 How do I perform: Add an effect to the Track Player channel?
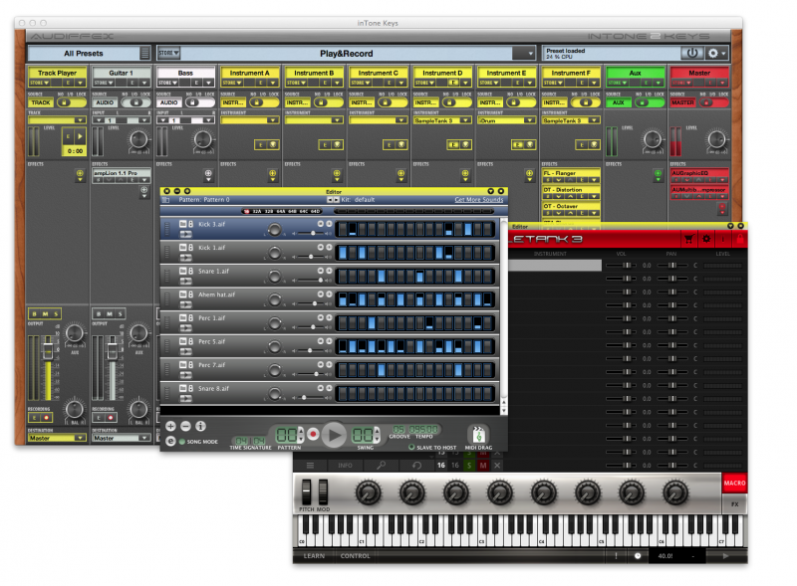point(80,174)
